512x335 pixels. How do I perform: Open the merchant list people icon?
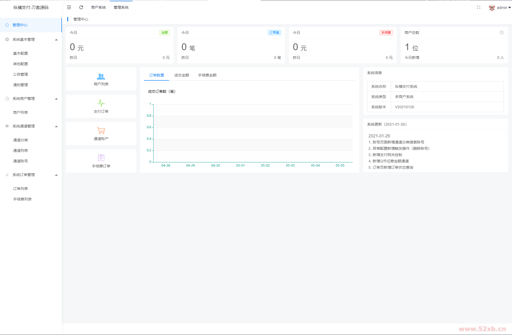click(101, 76)
